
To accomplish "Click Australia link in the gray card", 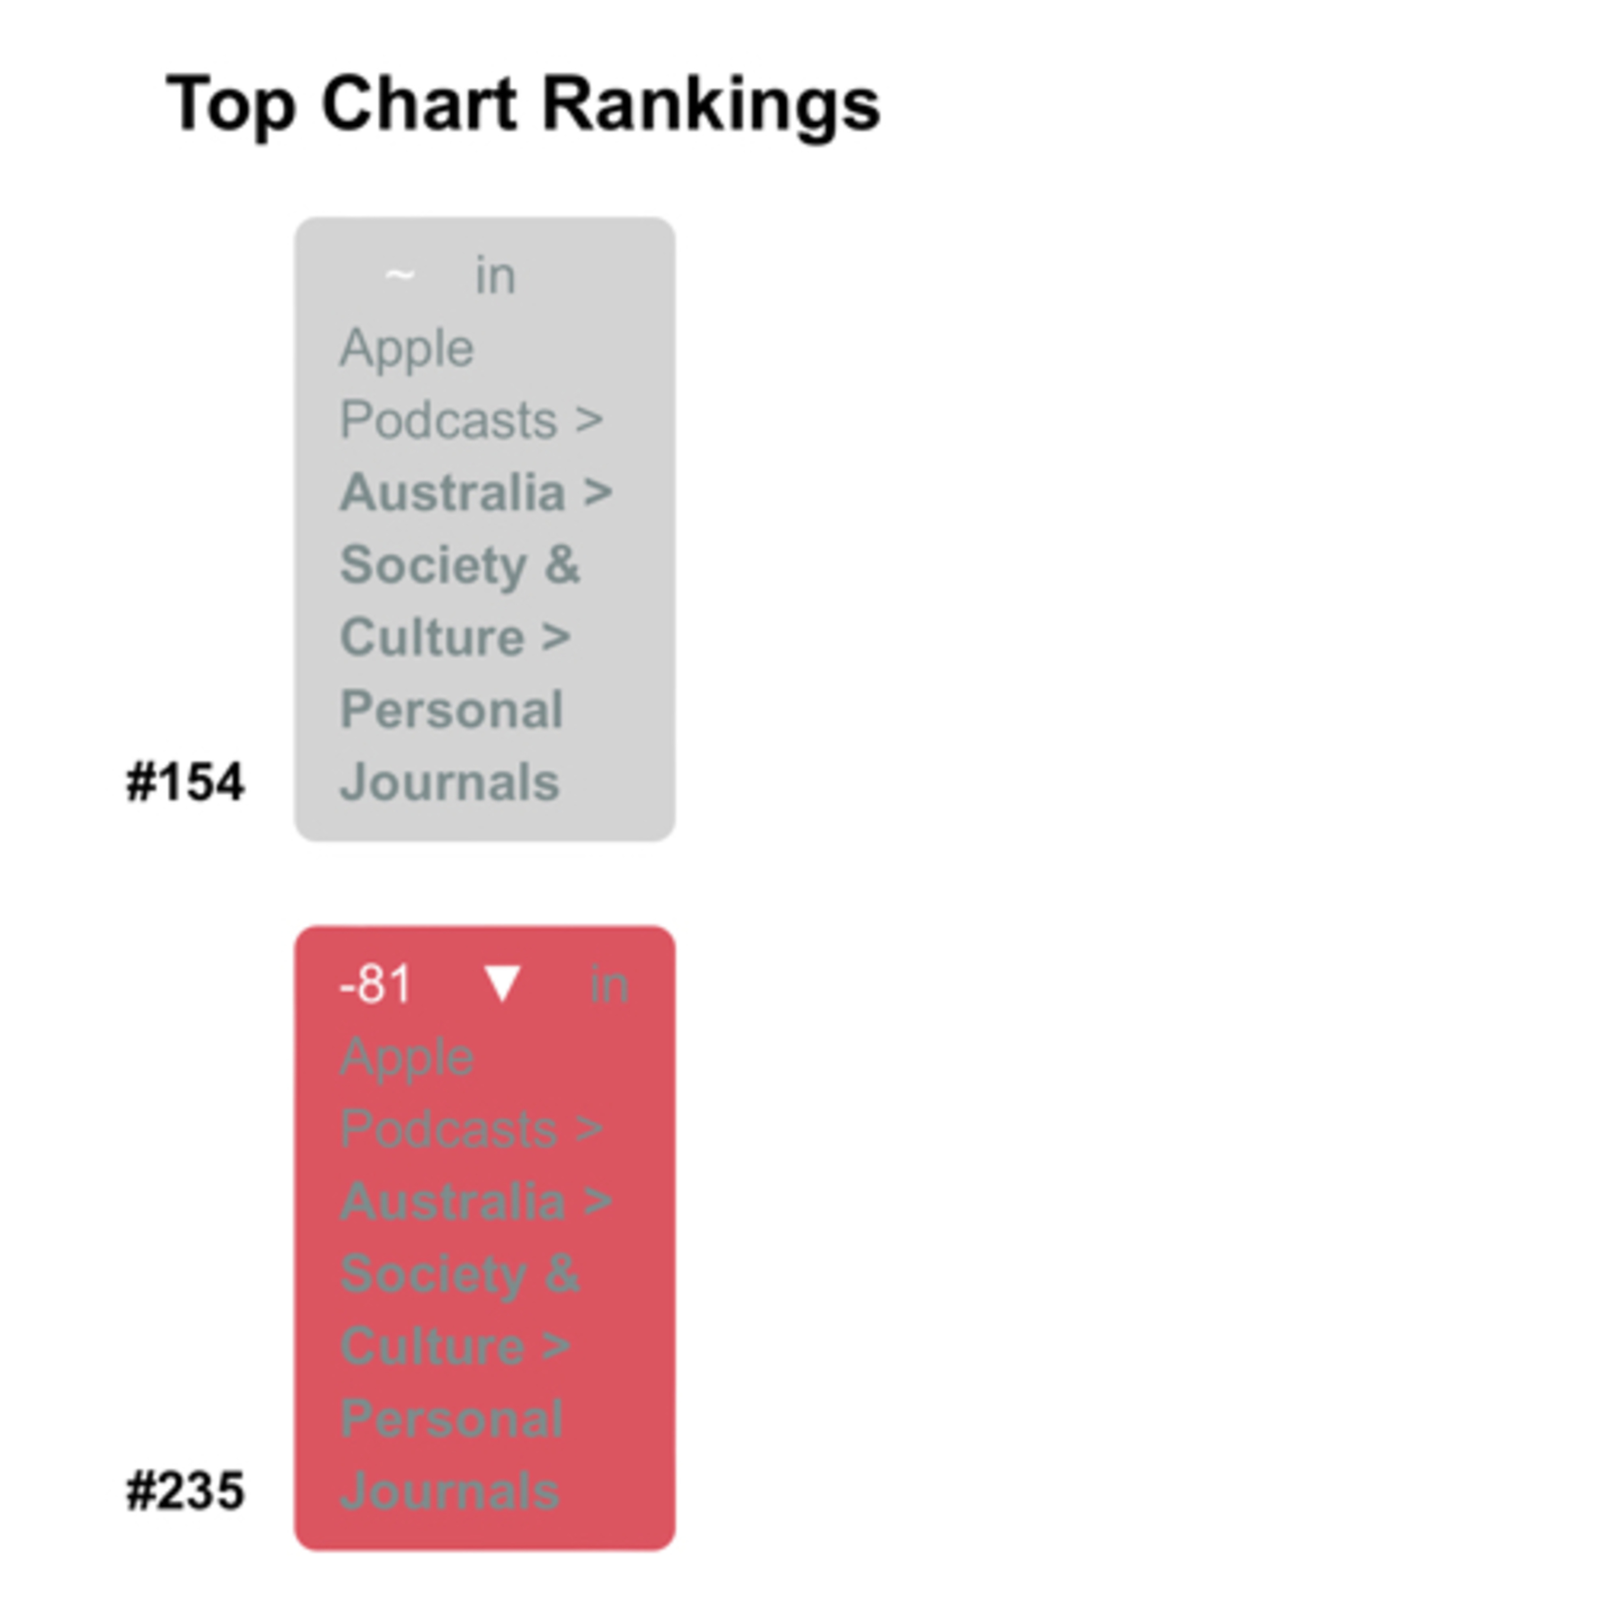I will coord(453,492).
